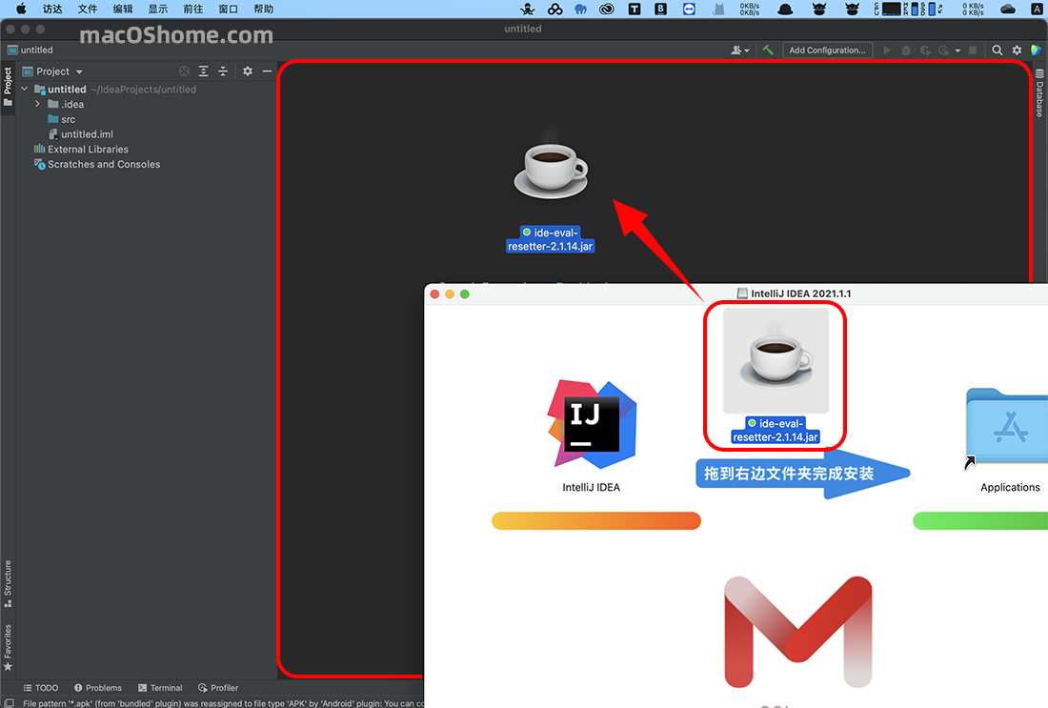Click the blue elephant icon in menu bar

(x=581, y=10)
